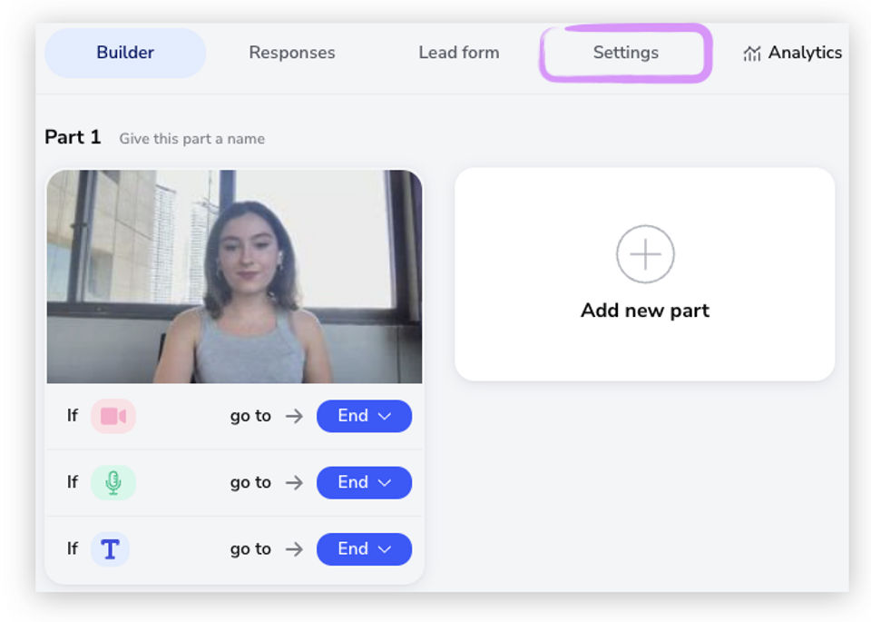This screenshot has height=622, width=871.
Task: Click go to text in video row
Action: pyautogui.click(x=250, y=416)
